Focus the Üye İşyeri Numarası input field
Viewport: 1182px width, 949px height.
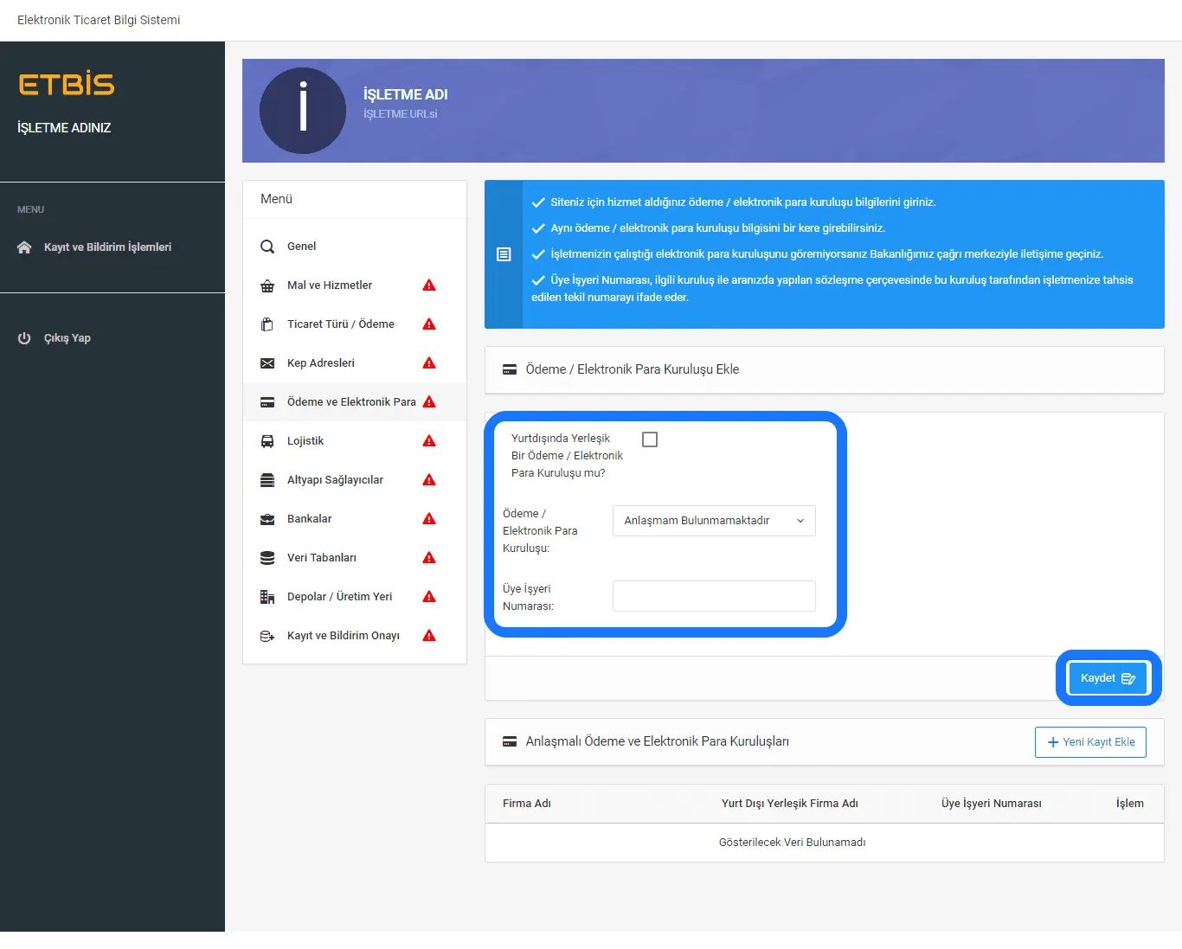click(714, 596)
